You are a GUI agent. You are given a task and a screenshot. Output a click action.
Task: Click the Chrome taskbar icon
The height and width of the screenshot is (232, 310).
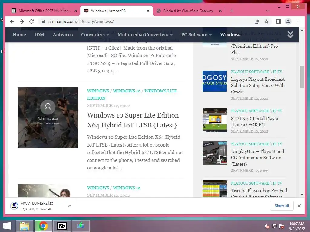(x=43, y=226)
